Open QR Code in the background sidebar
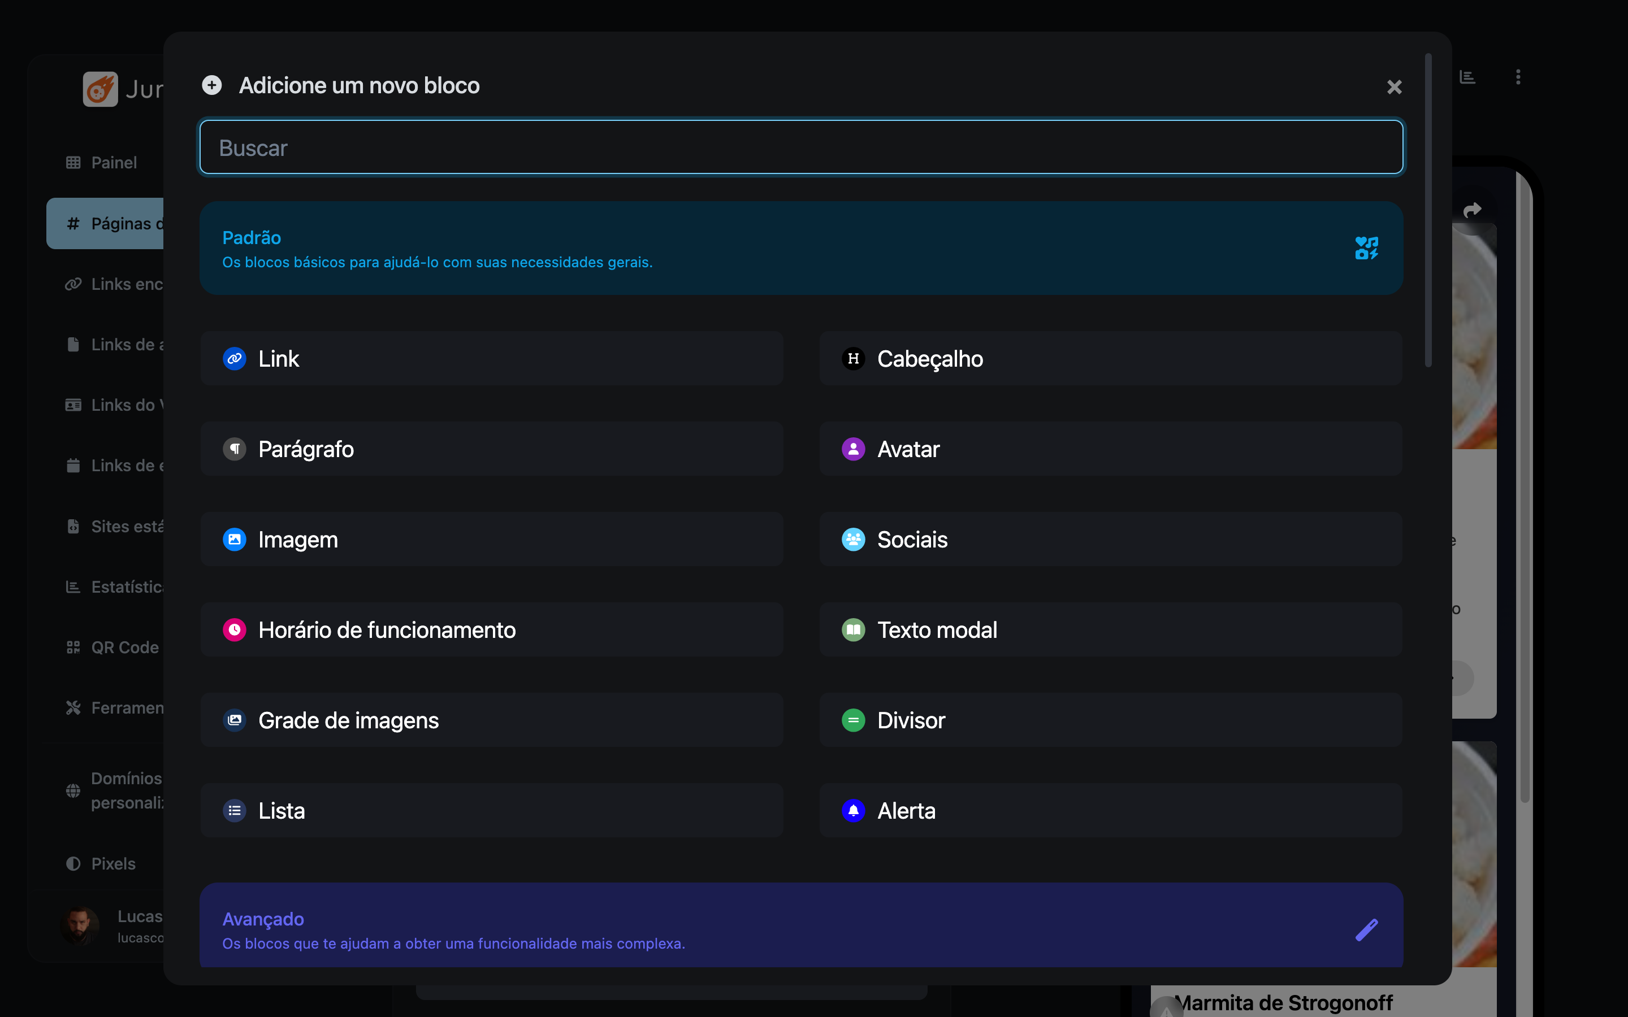This screenshot has width=1628, height=1017. [x=105, y=647]
